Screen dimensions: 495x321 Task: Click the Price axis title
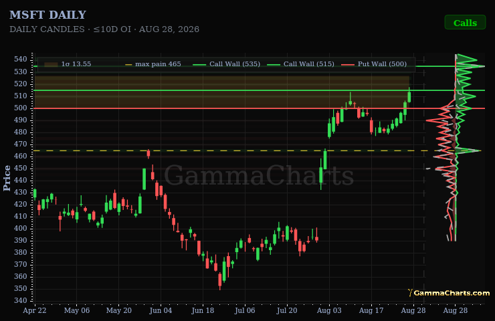[7, 179]
